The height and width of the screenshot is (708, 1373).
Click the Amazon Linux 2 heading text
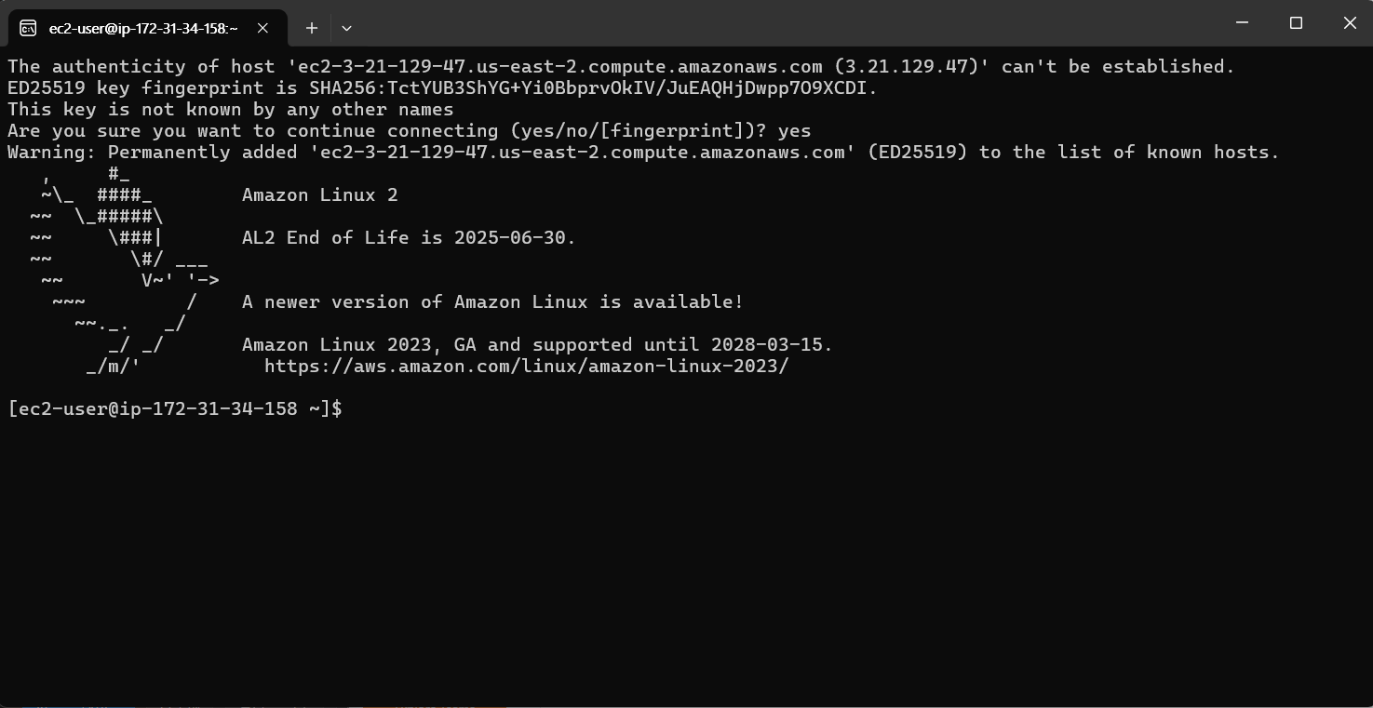click(319, 195)
